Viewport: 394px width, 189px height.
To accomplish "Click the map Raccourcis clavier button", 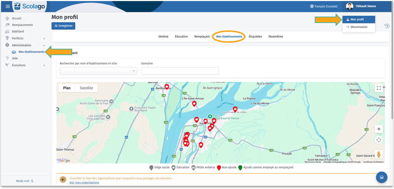I will [x=313, y=162].
